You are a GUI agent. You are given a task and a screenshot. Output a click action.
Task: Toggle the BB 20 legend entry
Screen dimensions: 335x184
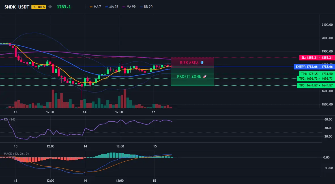click(146, 7)
